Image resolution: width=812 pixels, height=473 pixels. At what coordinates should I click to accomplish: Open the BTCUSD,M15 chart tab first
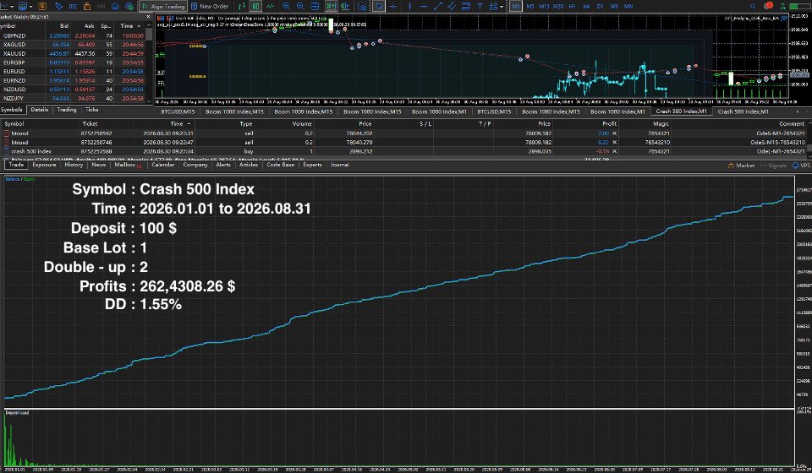(x=178, y=111)
